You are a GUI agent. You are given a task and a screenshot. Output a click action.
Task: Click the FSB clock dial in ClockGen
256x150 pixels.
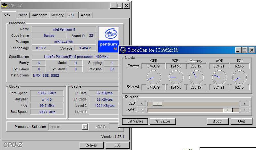(176, 77)
